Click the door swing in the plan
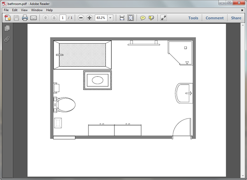The image size is (247, 180). point(182,129)
